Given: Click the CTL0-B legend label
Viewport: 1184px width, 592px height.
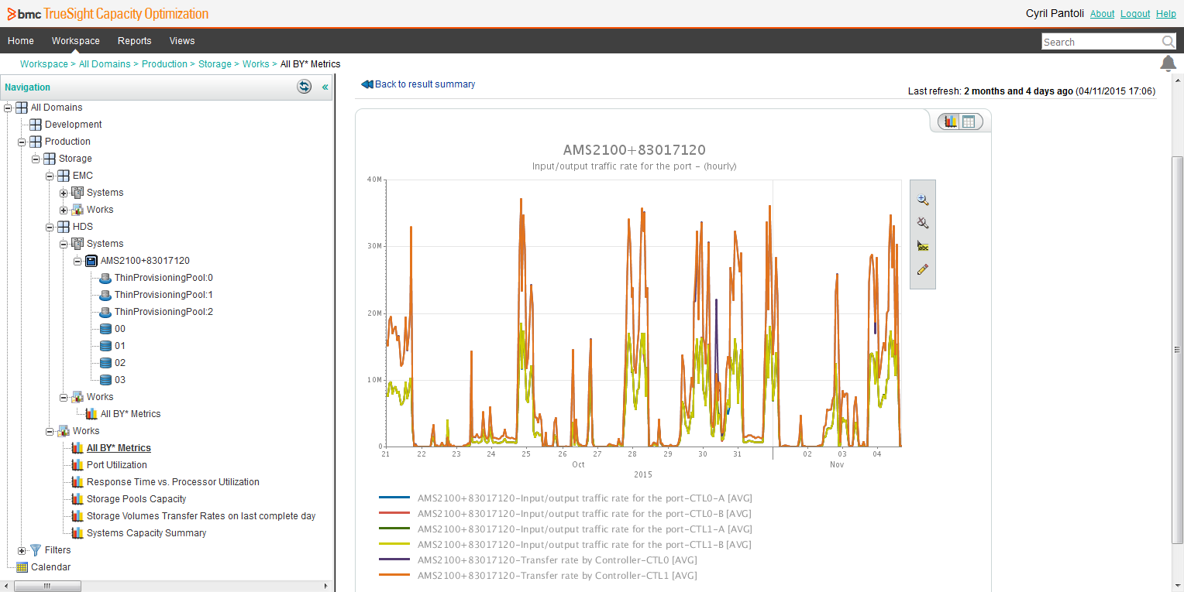Looking at the screenshot, I should 584,514.
